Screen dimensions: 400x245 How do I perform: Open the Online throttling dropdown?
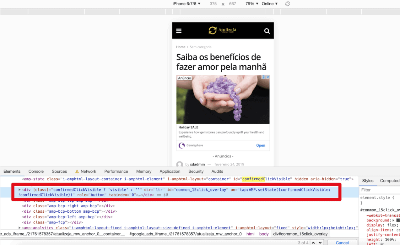270,4
